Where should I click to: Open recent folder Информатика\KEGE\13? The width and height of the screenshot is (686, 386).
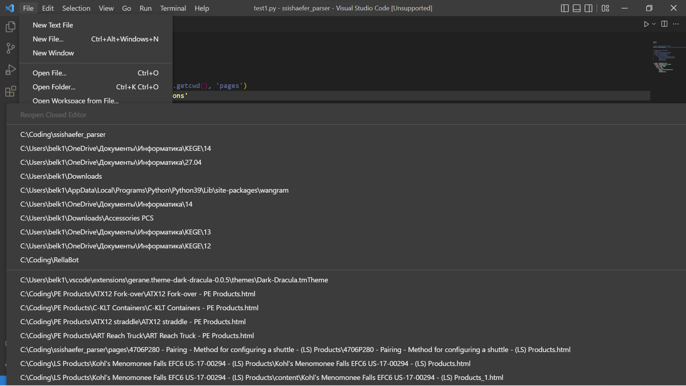[346, 232]
